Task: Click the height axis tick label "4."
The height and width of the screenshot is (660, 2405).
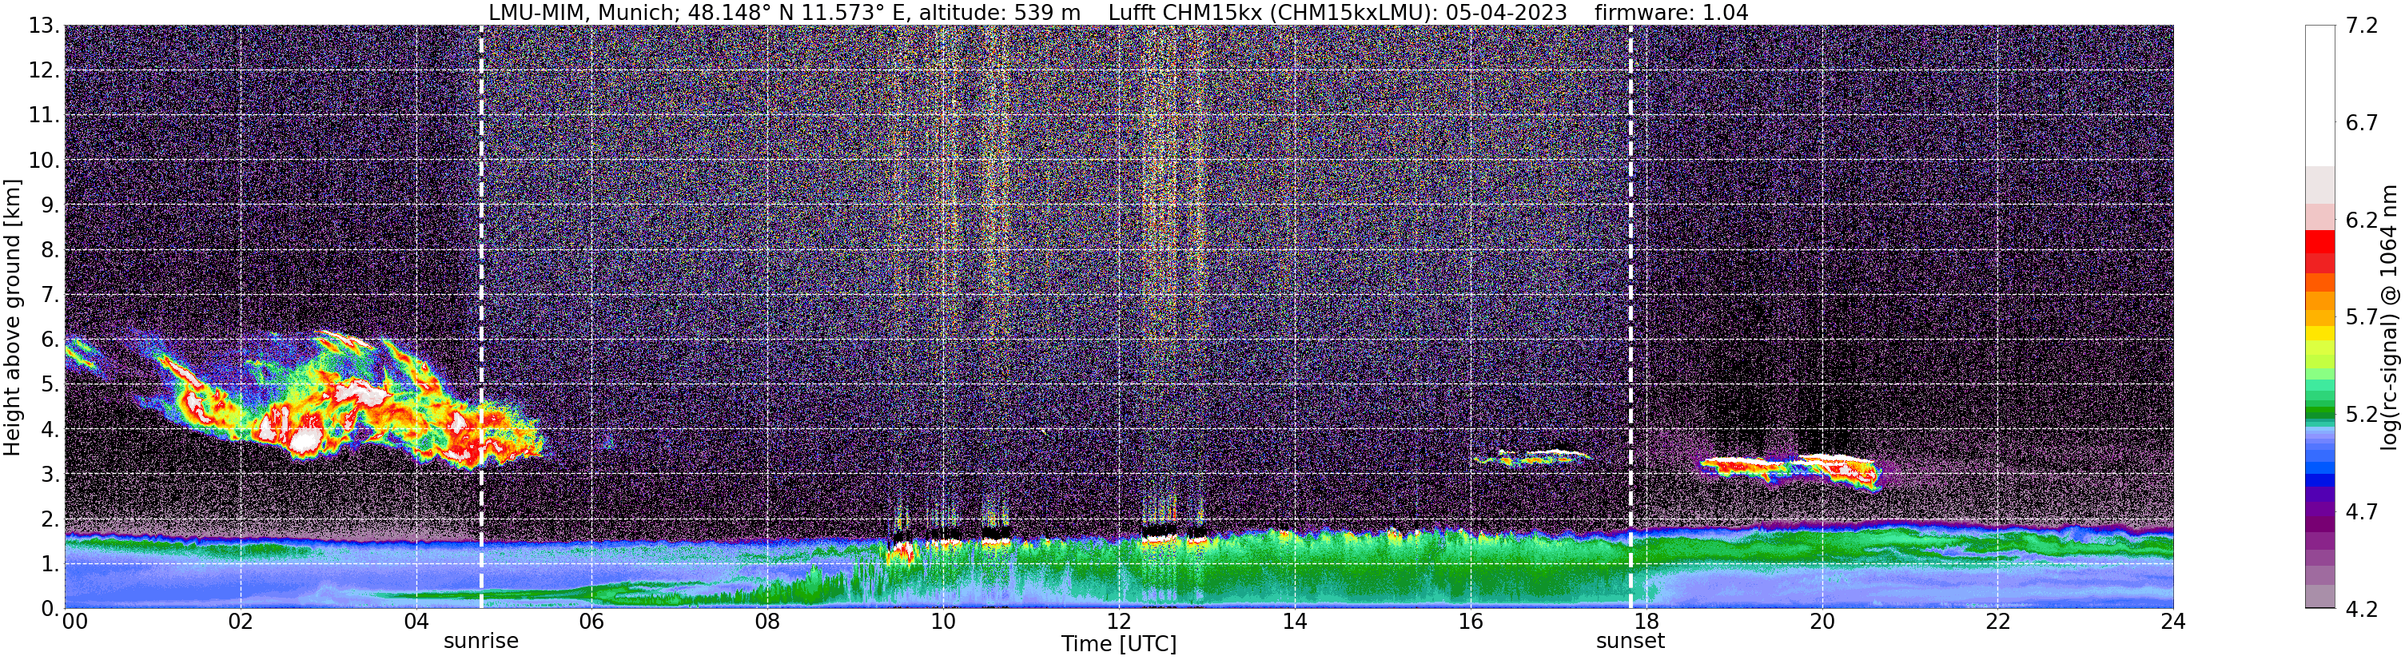Action: (x=50, y=429)
